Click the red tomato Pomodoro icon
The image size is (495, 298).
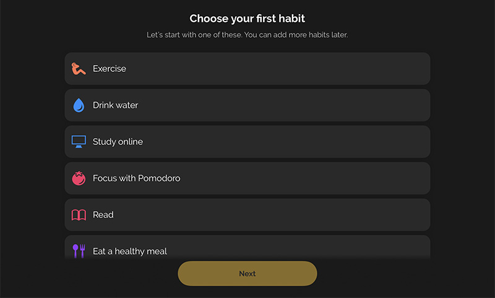click(x=79, y=178)
